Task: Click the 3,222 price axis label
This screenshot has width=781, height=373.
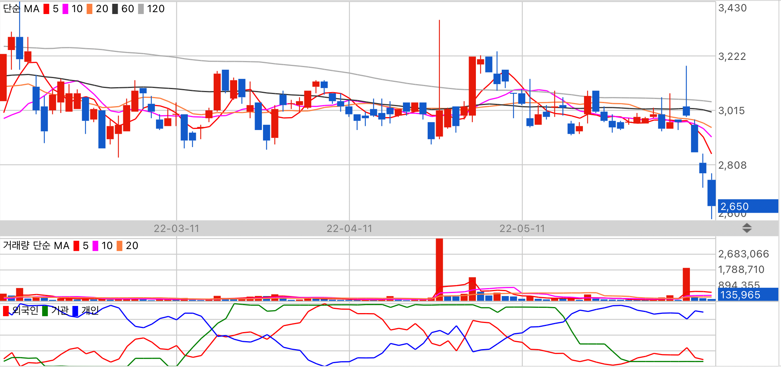Action: (x=732, y=56)
